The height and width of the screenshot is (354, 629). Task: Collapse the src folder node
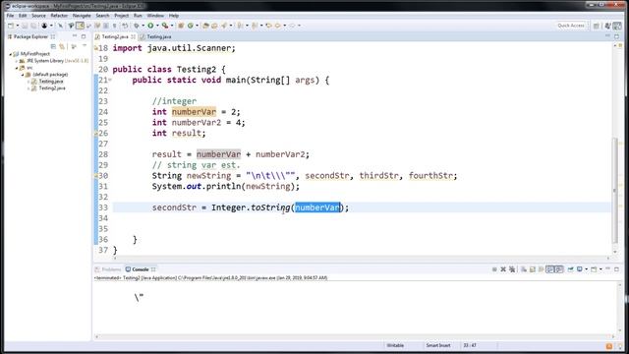(x=17, y=68)
